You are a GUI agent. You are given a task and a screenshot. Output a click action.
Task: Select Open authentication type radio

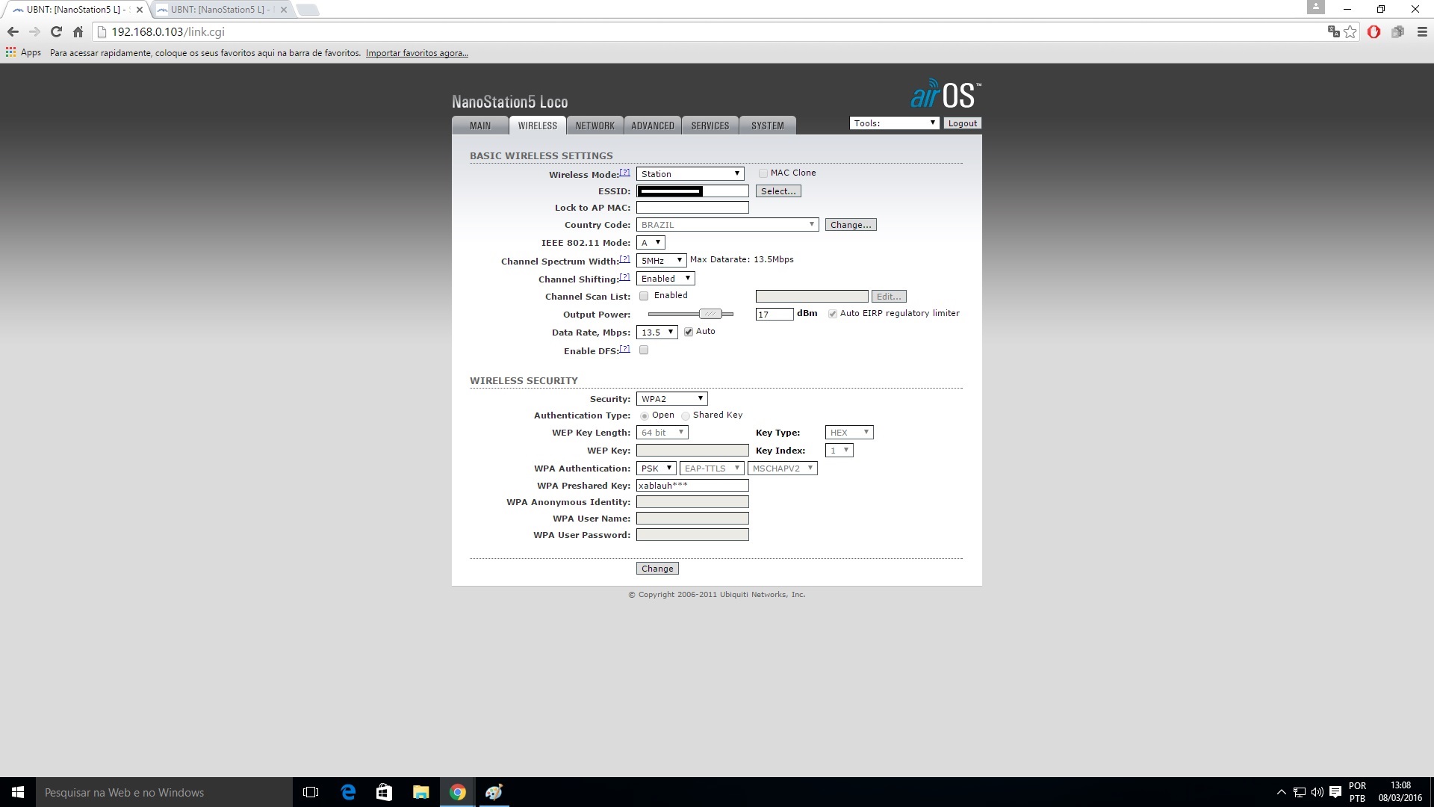(644, 415)
